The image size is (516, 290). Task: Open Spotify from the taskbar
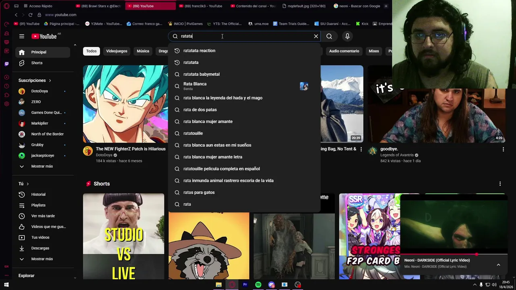258,285
